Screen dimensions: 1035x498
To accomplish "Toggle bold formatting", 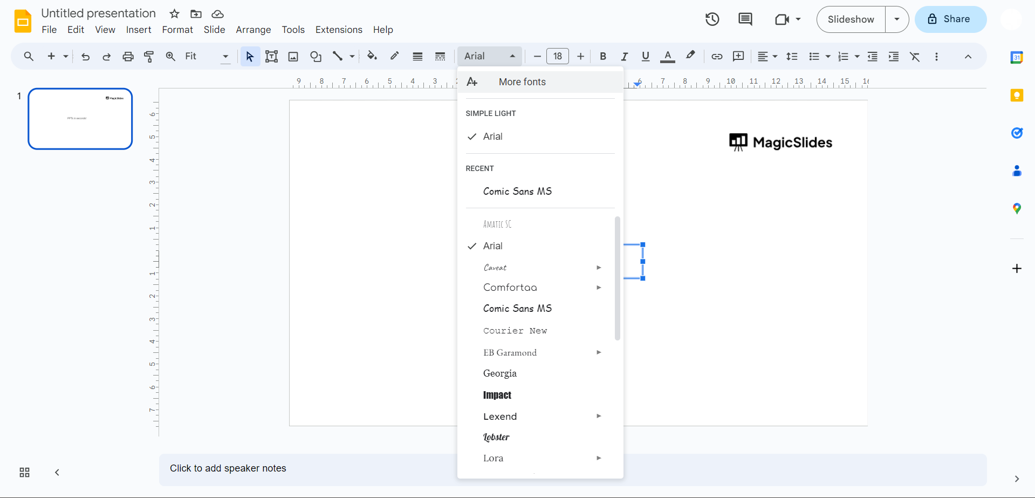I will pyautogui.click(x=603, y=56).
